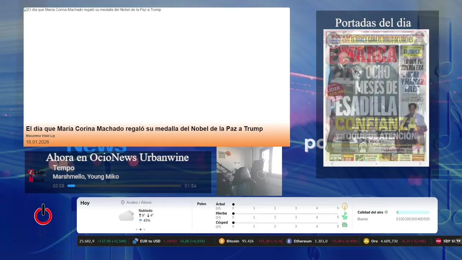Click the Césped pollen label
The width and height of the screenshot is (462, 260).
click(222, 222)
